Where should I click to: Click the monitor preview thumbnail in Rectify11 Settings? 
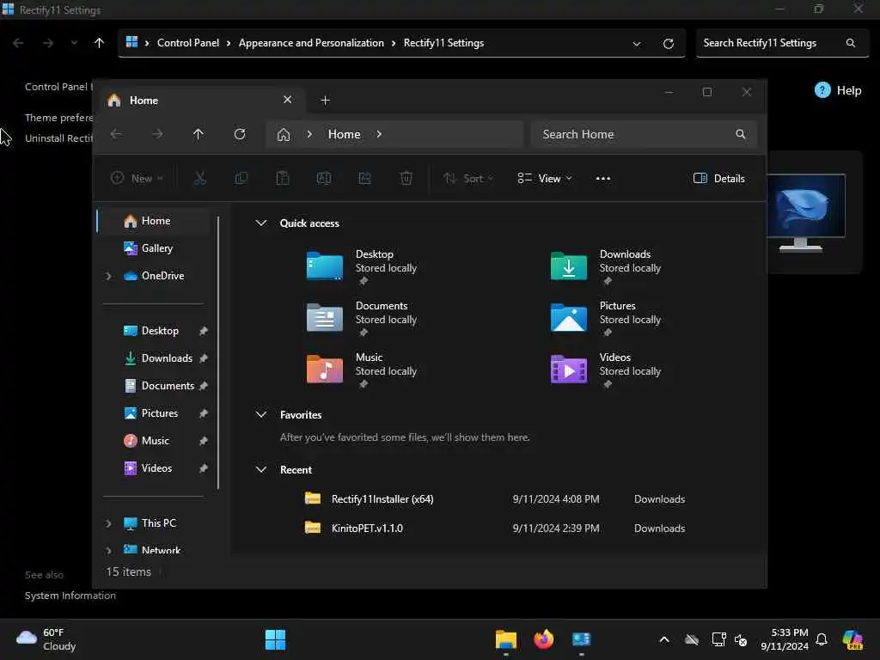pos(805,213)
